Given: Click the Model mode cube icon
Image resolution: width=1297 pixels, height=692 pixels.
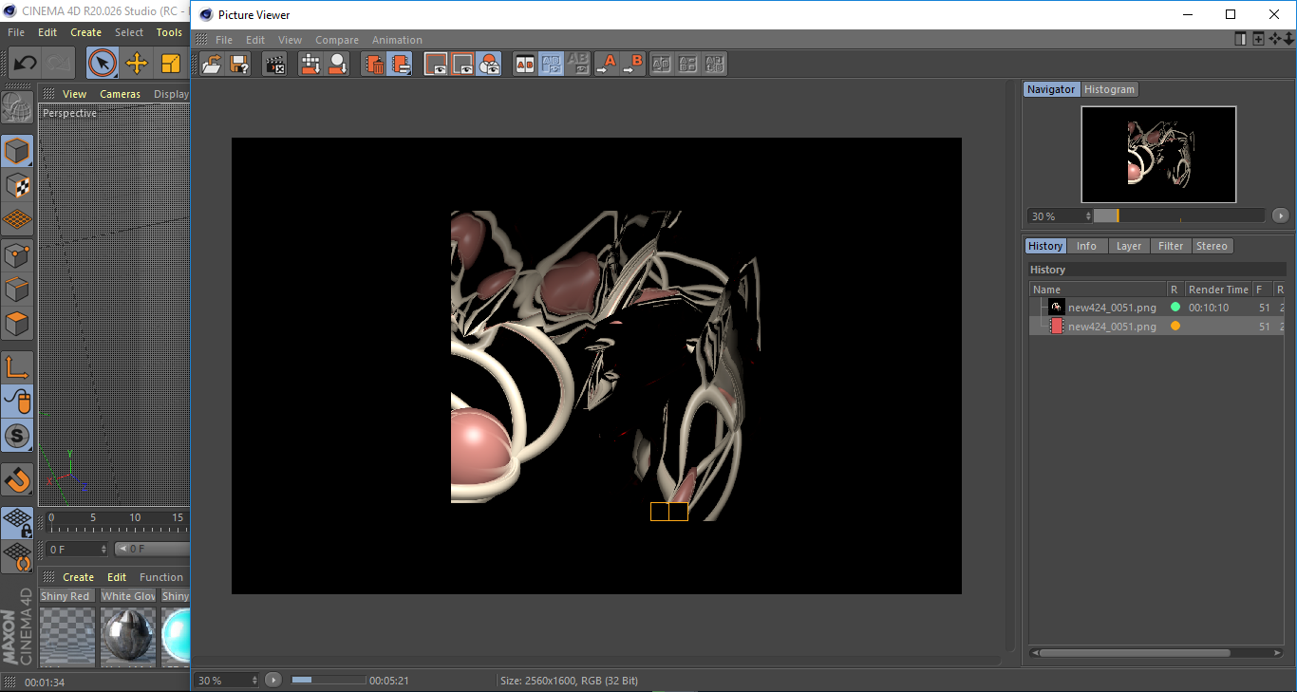Looking at the screenshot, I should 17,151.
